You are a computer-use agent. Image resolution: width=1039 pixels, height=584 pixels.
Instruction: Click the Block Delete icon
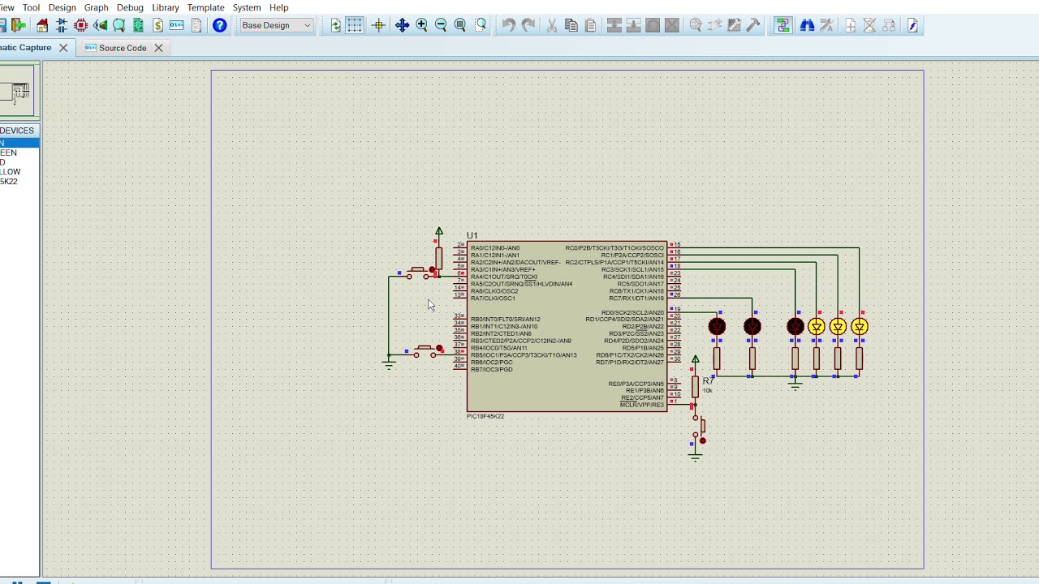coord(672,25)
